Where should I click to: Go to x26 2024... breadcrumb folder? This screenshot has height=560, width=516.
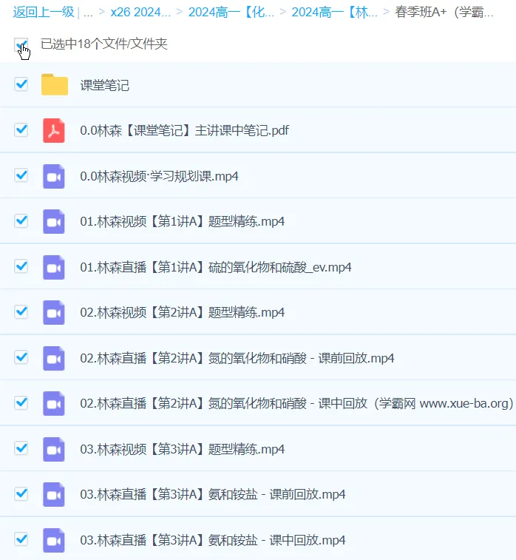140,12
